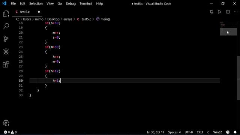This screenshot has width=240, height=135.
Task: Change line ending via CRLF
Action: 200,132
